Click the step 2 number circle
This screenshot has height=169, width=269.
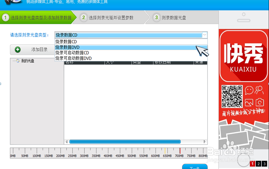coord(84,17)
